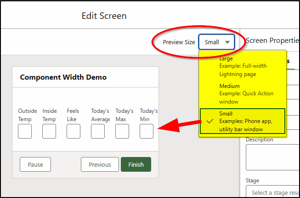Click the Today's Max input box
The width and height of the screenshot is (300, 198).
(x=122, y=131)
